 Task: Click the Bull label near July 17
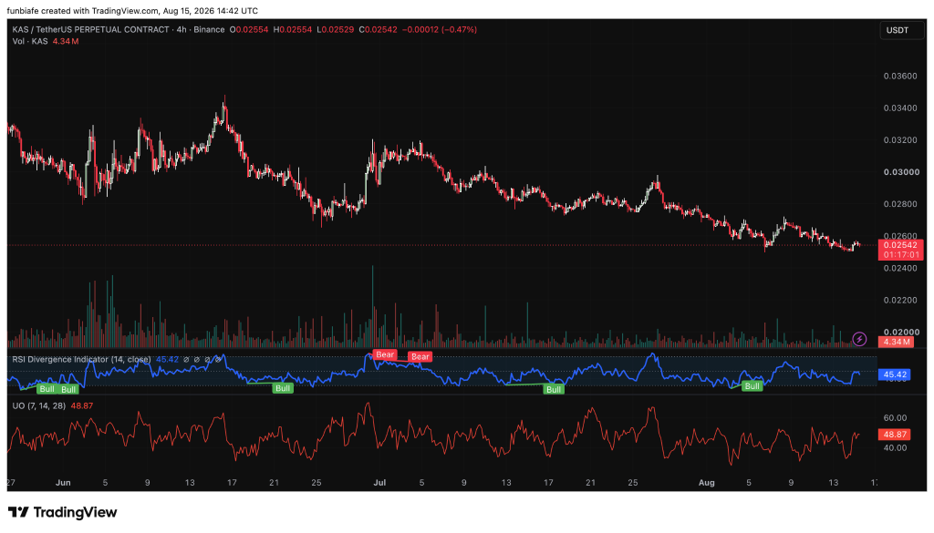tap(554, 390)
